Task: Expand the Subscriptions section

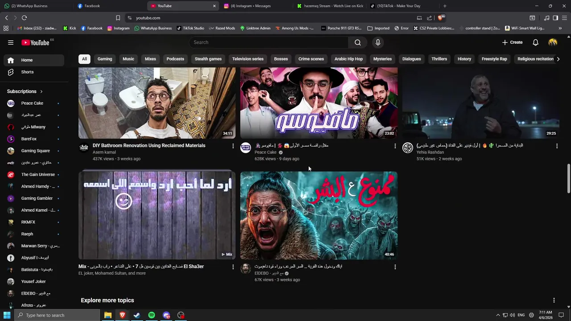Action: tap(25, 91)
